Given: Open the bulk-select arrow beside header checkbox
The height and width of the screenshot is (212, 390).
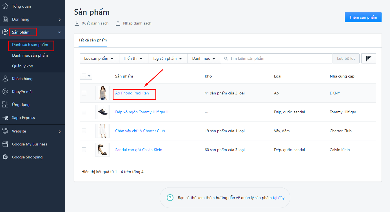Looking at the screenshot, I should [90, 76].
